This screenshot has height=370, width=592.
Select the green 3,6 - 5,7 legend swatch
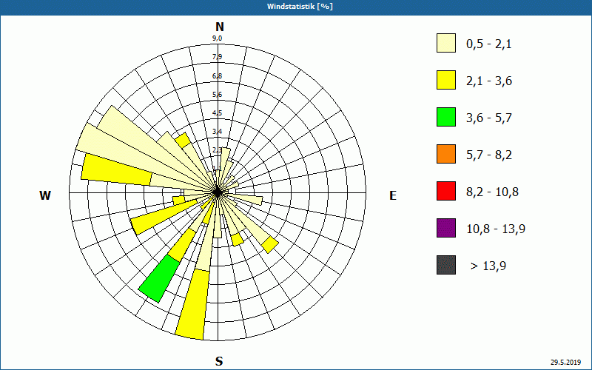click(446, 117)
